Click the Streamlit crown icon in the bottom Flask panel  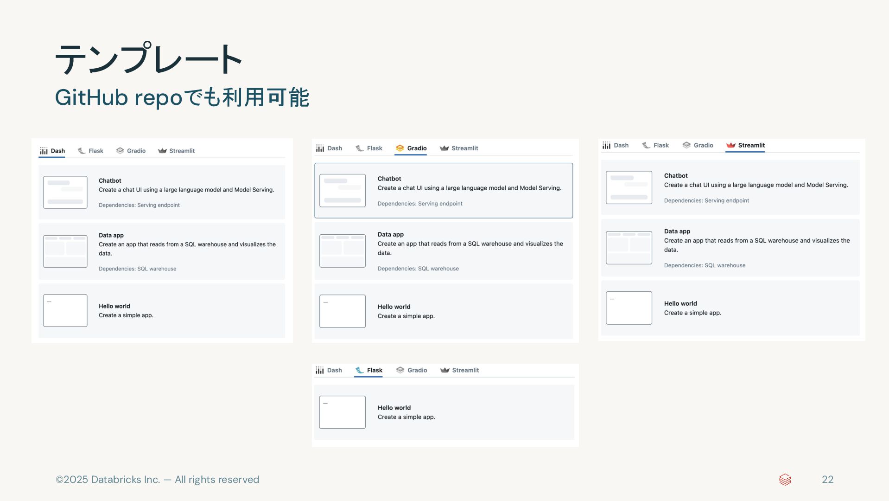click(445, 370)
